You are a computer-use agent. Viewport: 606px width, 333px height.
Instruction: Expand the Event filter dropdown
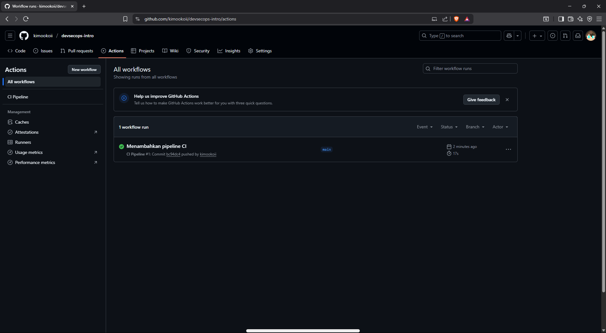pyautogui.click(x=425, y=127)
